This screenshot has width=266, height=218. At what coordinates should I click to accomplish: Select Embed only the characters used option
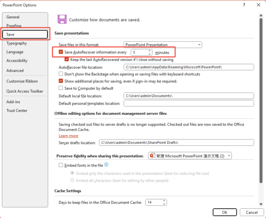pyautogui.click(x=72, y=173)
